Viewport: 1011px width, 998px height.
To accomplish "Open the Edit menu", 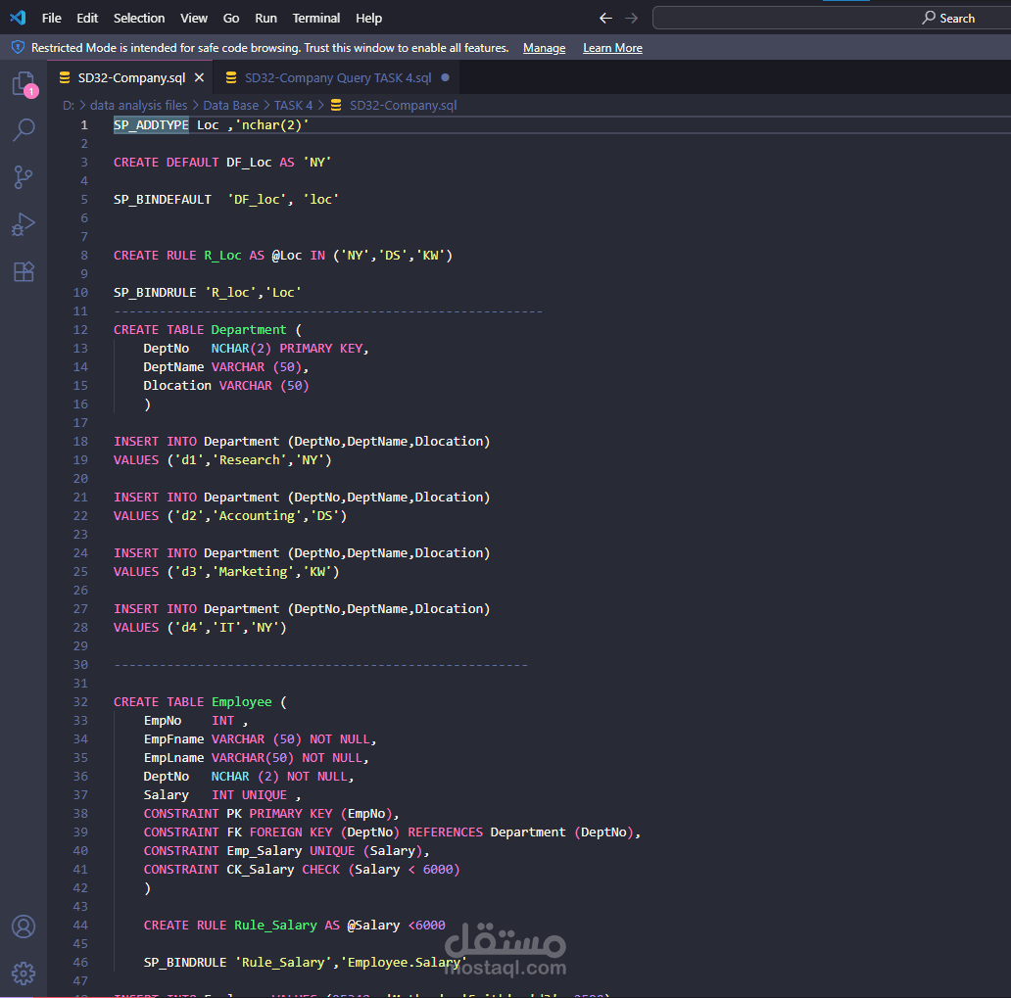I will (87, 18).
